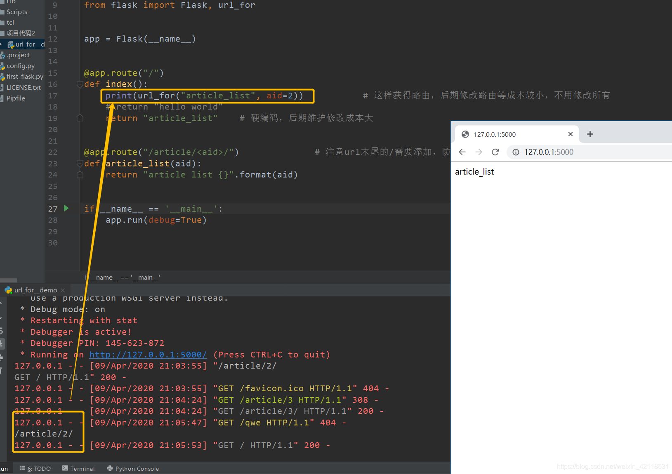Click fold end marker at line 19
Screen dimensions: 672x474
tap(80, 118)
